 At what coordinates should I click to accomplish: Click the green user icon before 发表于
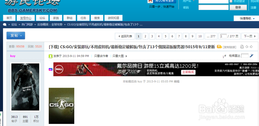51,56
